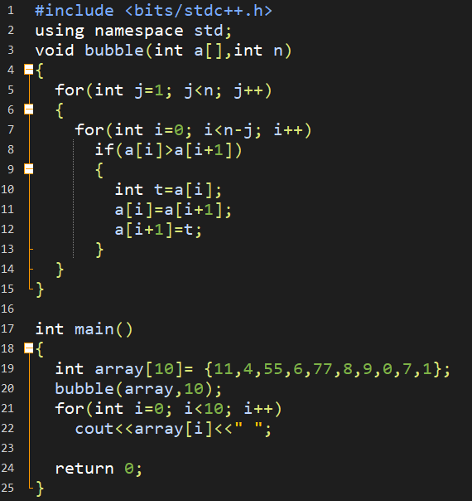
Task: Click the cout statement on line 22
Action: 173,429
